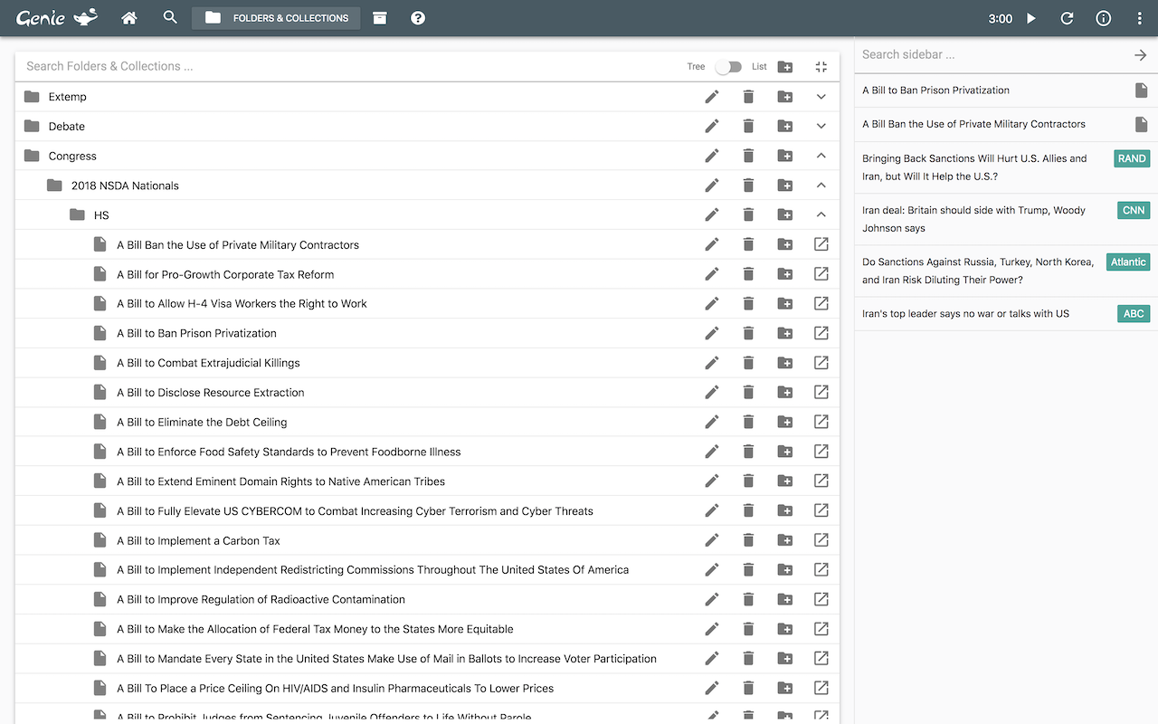Submit sidebar search with arrow icon
The image size is (1158, 724).
(1140, 55)
